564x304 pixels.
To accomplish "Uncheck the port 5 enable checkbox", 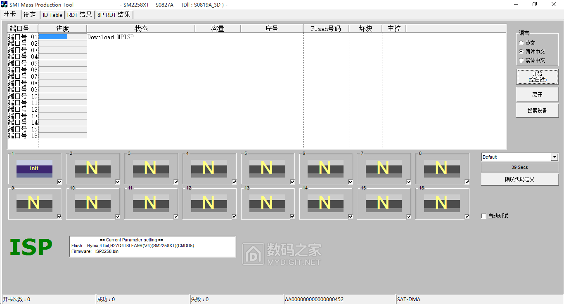I will (292, 182).
